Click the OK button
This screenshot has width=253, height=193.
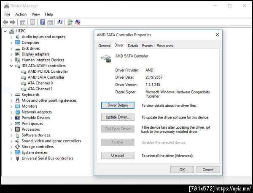182,170
